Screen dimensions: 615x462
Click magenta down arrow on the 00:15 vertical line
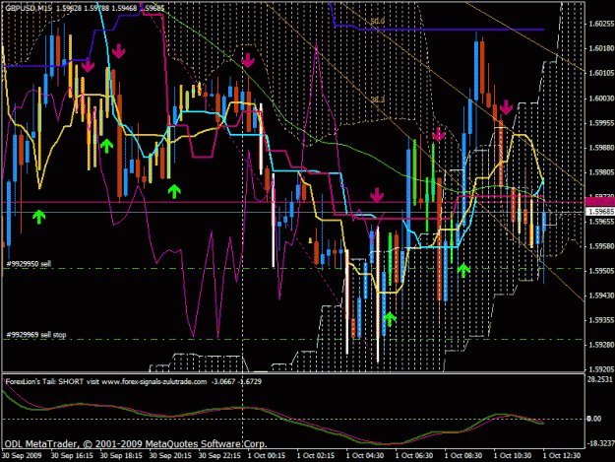(248, 60)
